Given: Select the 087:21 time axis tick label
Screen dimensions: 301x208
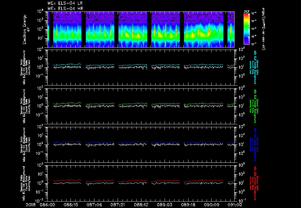Looking at the screenshot, I should tap(118, 205).
